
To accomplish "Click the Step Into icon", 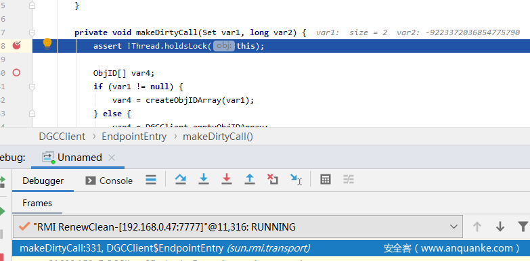I will click(x=204, y=179).
